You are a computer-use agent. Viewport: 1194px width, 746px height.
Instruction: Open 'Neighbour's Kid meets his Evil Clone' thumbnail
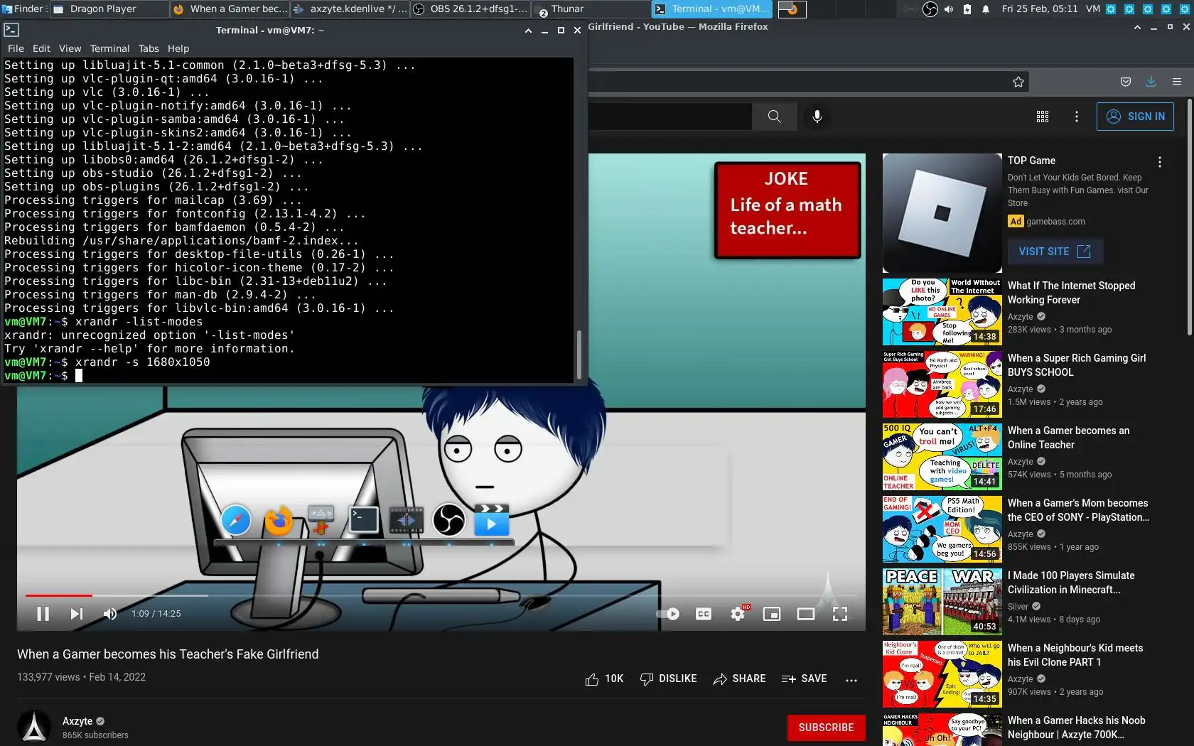coord(942,674)
